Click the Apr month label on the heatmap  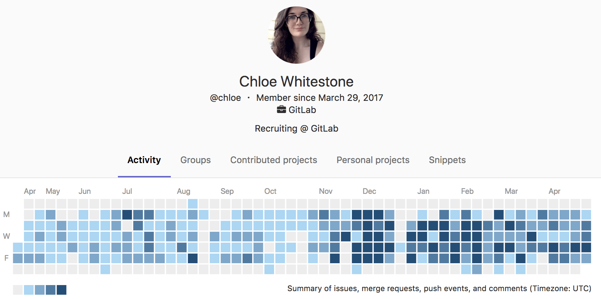point(30,191)
